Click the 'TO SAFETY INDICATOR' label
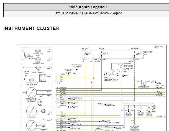Screen dimensions: 169x131 31,57
